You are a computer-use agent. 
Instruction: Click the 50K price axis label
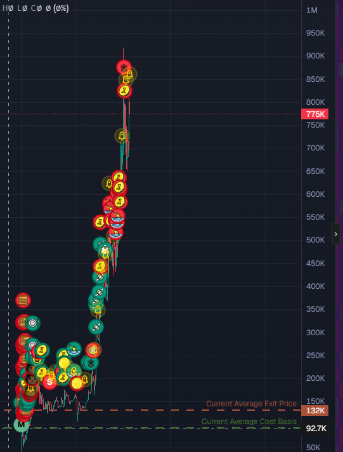[313, 448]
